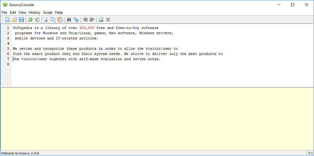The width and height of the screenshot is (314, 156).
Task: Click the yellow output pane
Action: coord(157,119)
